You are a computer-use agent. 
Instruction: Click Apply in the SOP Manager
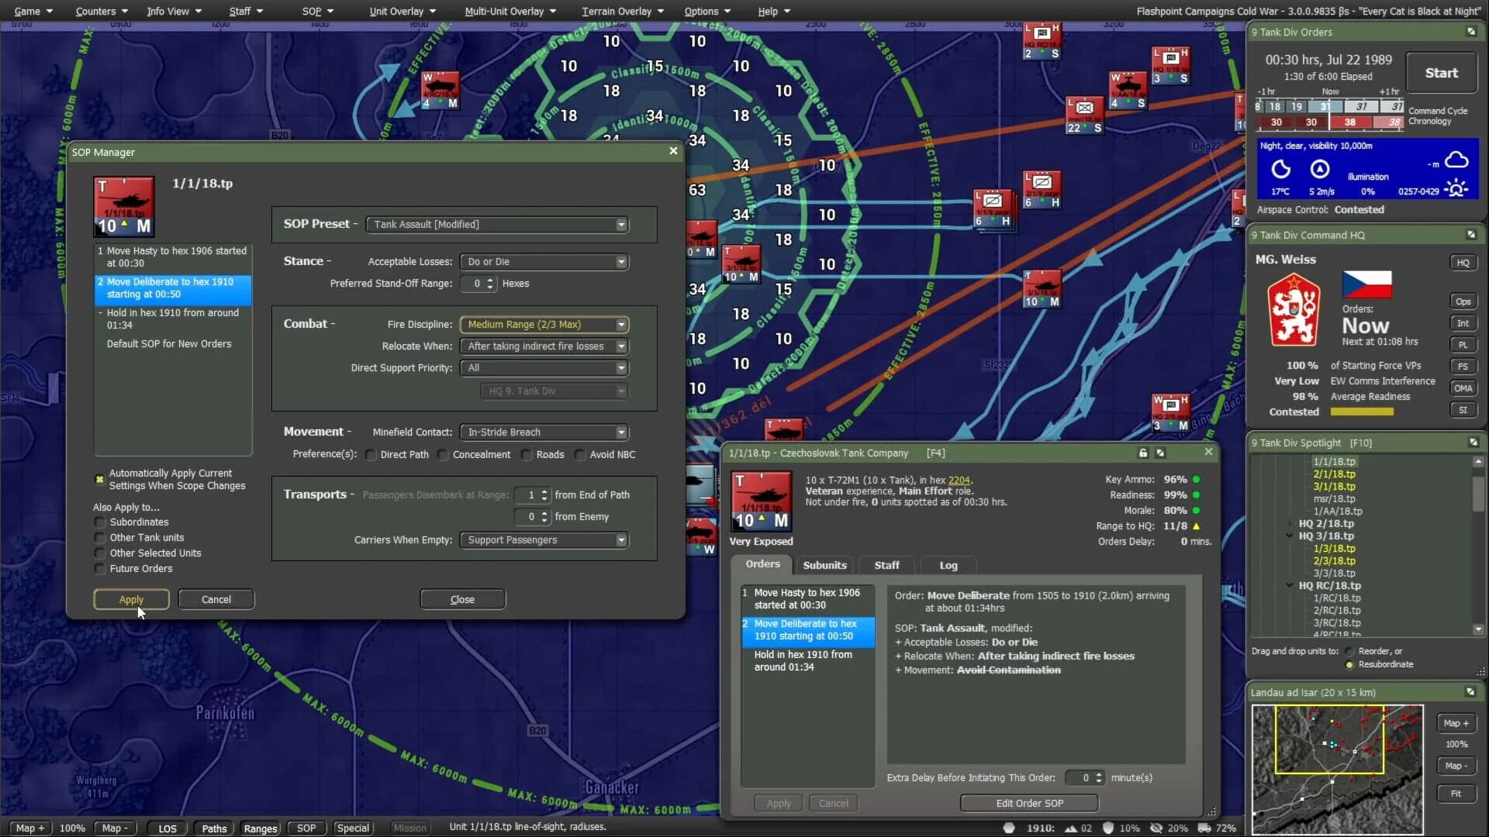130,599
